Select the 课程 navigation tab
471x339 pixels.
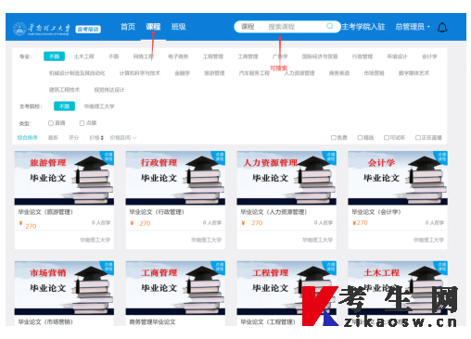(x=153, y=27)
